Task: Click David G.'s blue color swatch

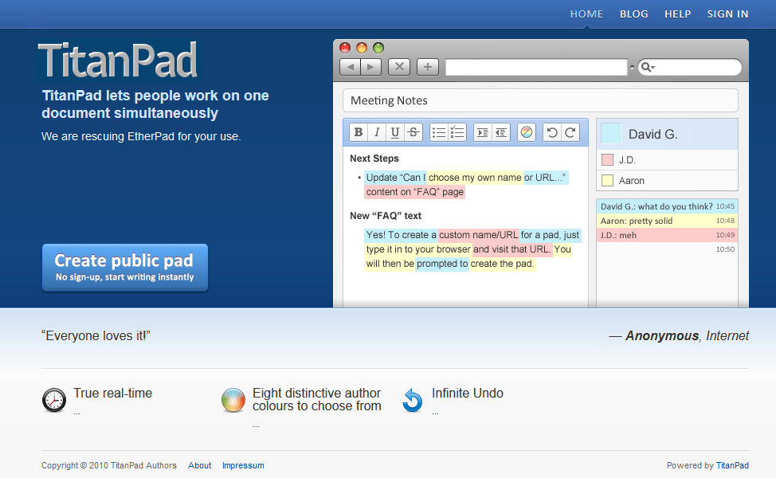Action: 611,134
